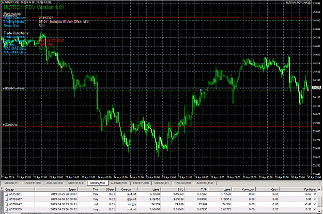The image size is (323, 214).
Task: Click the profit value -0.42
Action: [x=308, y=204]
